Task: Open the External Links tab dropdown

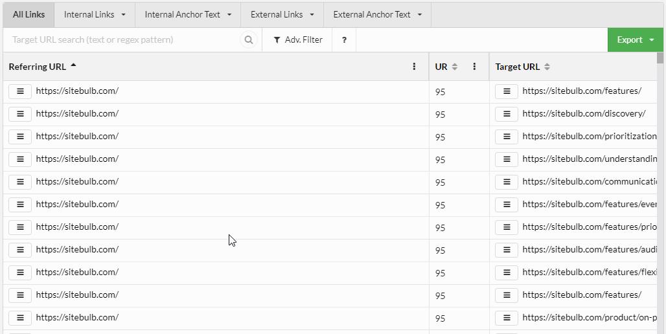Action: click(x=282, y=14)
